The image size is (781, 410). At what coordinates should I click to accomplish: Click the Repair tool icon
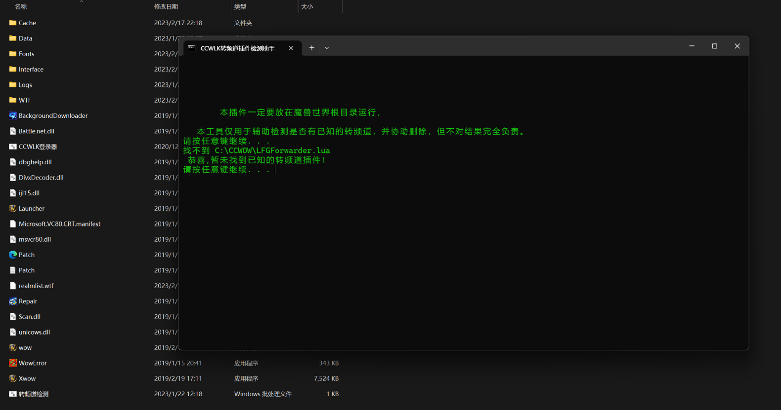click(13, 301)
